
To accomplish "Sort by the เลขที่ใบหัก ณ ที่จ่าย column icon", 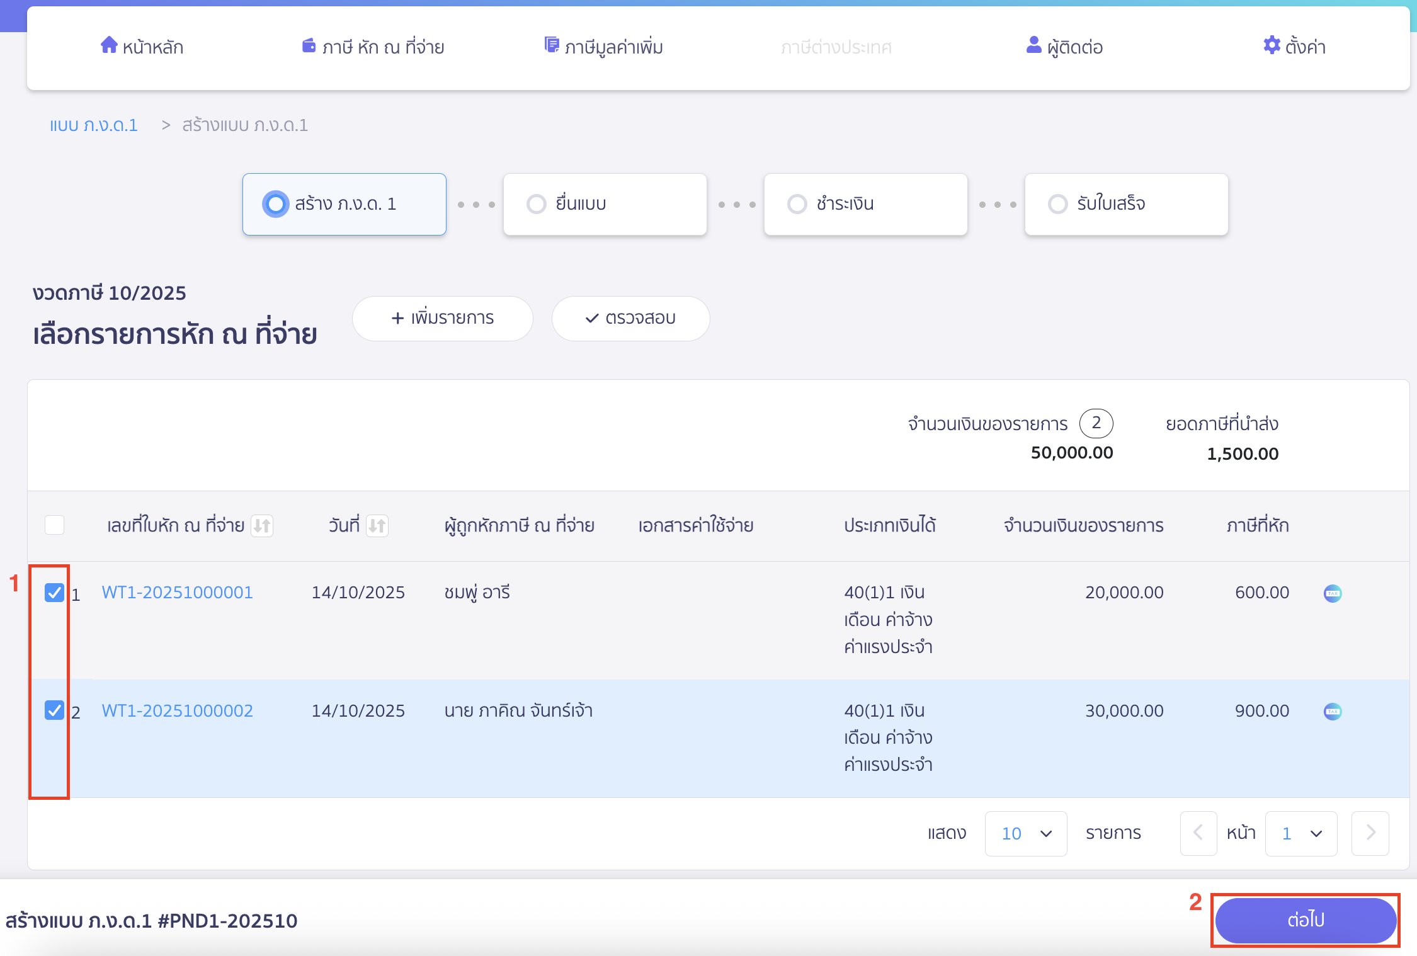I will pyautogui.click(x=262, y=525).
